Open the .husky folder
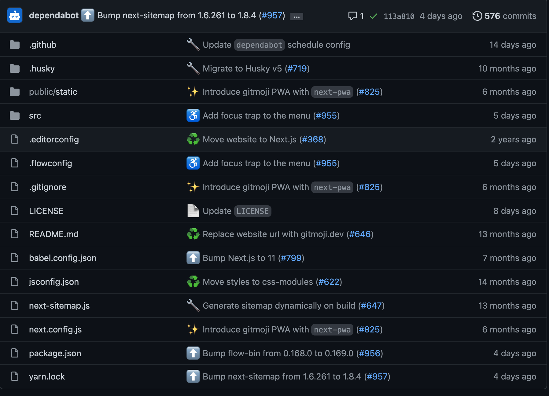549x396 pixels. coord(42,68)
